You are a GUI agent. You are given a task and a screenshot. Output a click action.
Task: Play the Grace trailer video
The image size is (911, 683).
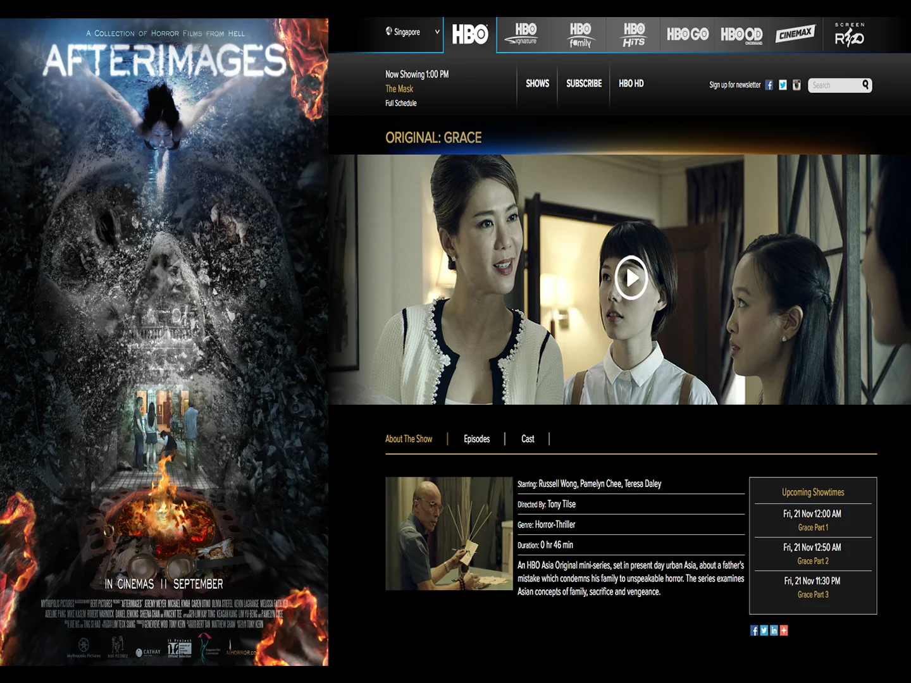coord(631,278)
